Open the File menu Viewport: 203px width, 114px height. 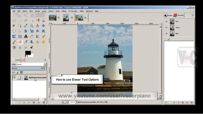click(14, 11)
